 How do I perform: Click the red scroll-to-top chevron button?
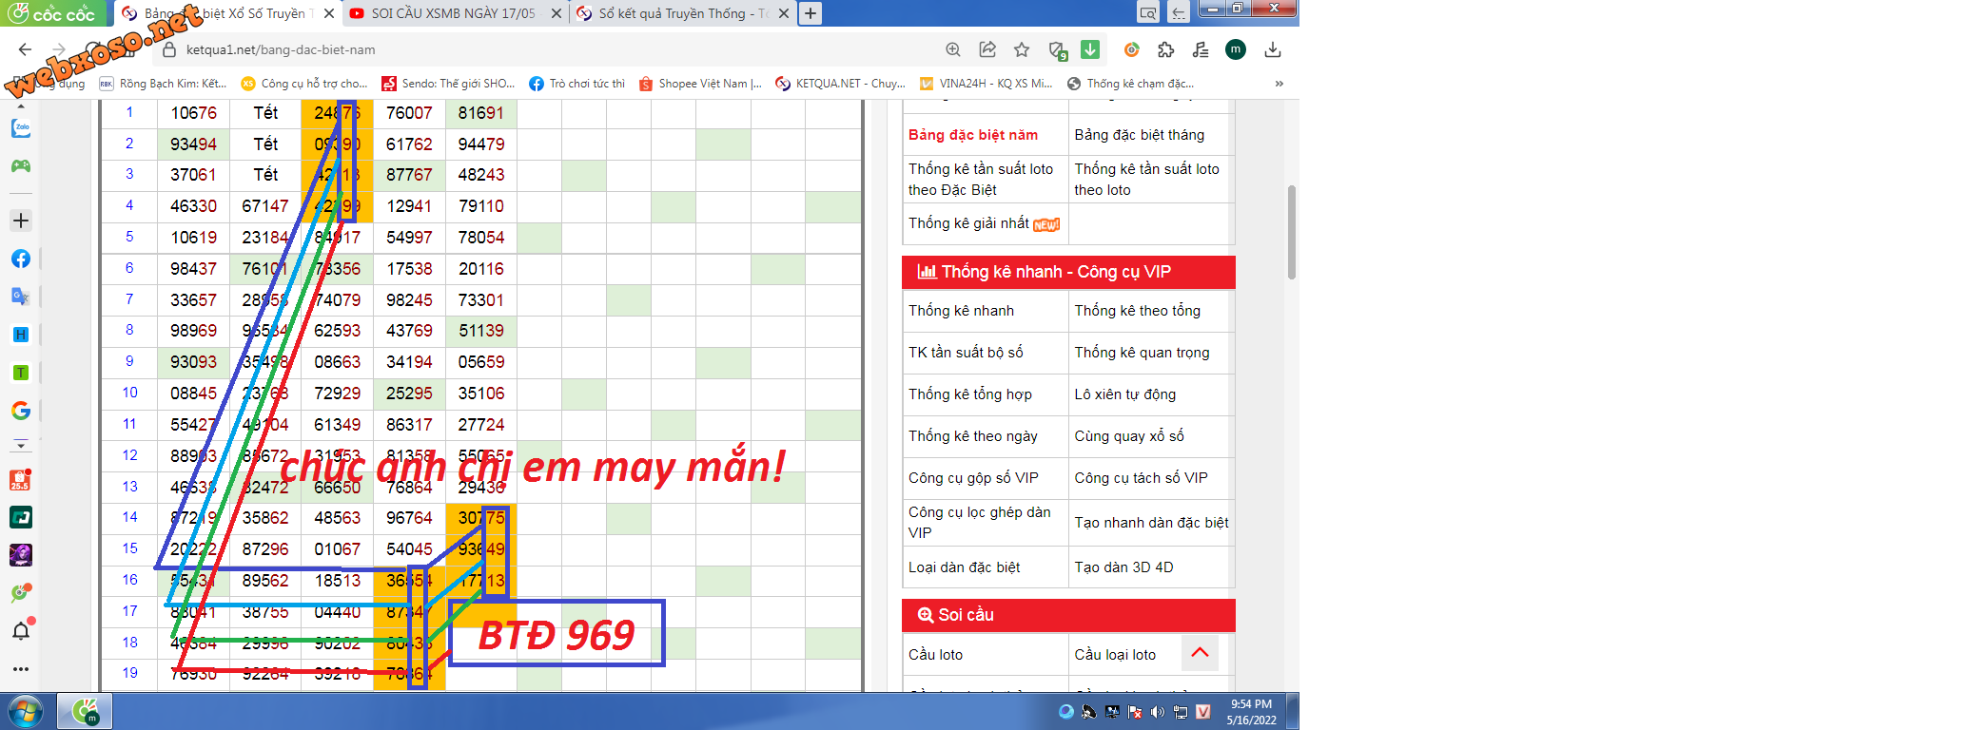1200,653
